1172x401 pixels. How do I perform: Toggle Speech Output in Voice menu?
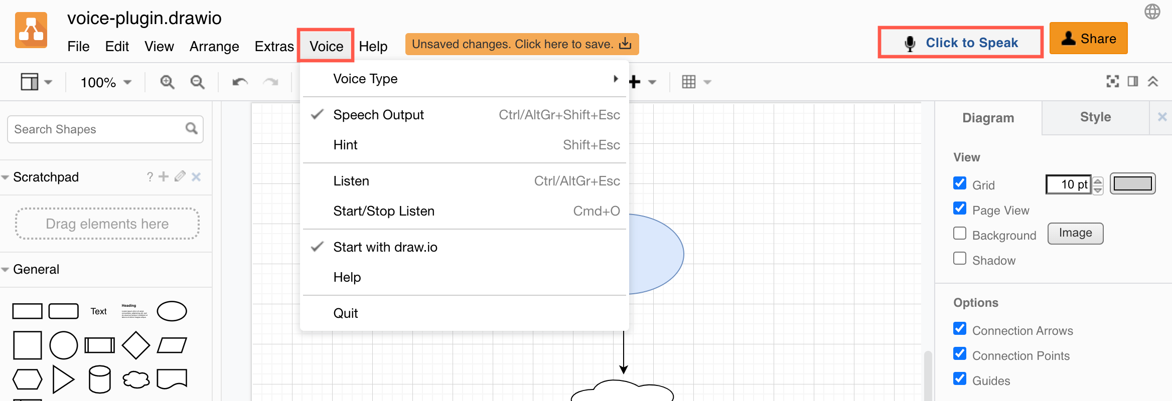[x=465, y=115]
